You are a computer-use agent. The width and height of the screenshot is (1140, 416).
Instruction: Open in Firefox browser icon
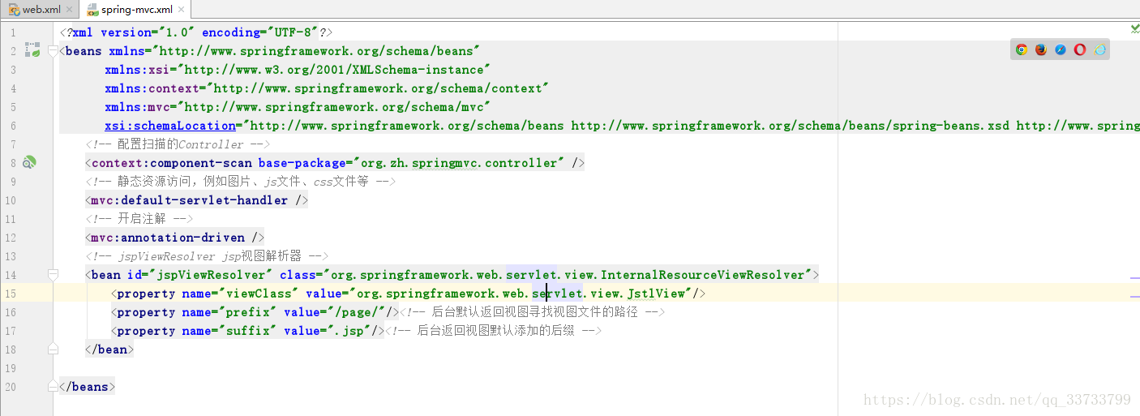point(1041,49)
